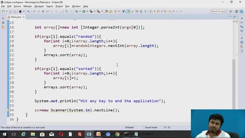Click the Skip All Breakpoints icon

click(x=28, y=11)
